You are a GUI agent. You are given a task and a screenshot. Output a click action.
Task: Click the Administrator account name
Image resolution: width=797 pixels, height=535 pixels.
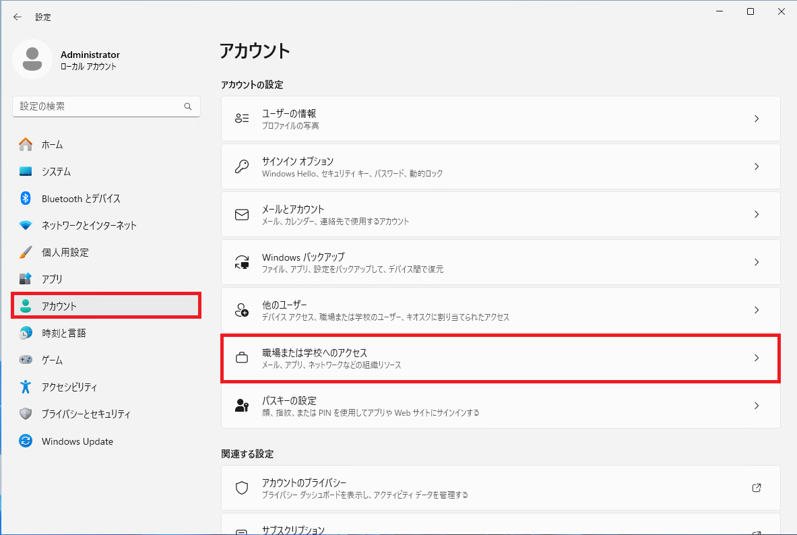(x=90, y=55)
